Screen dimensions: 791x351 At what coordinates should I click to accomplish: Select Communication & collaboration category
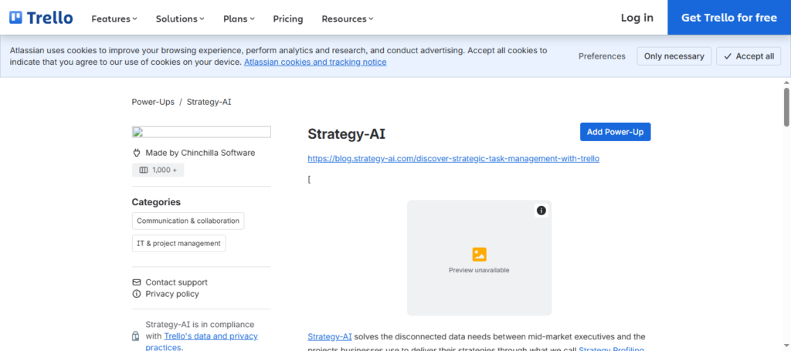(188, 221)
